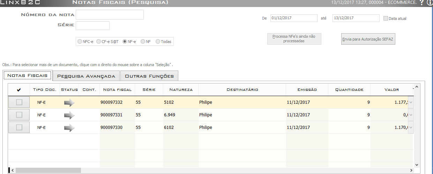The height and width of the screenshot is (174, 433).
Task: Select the NFC-e radio option
Action: [80, 42]
